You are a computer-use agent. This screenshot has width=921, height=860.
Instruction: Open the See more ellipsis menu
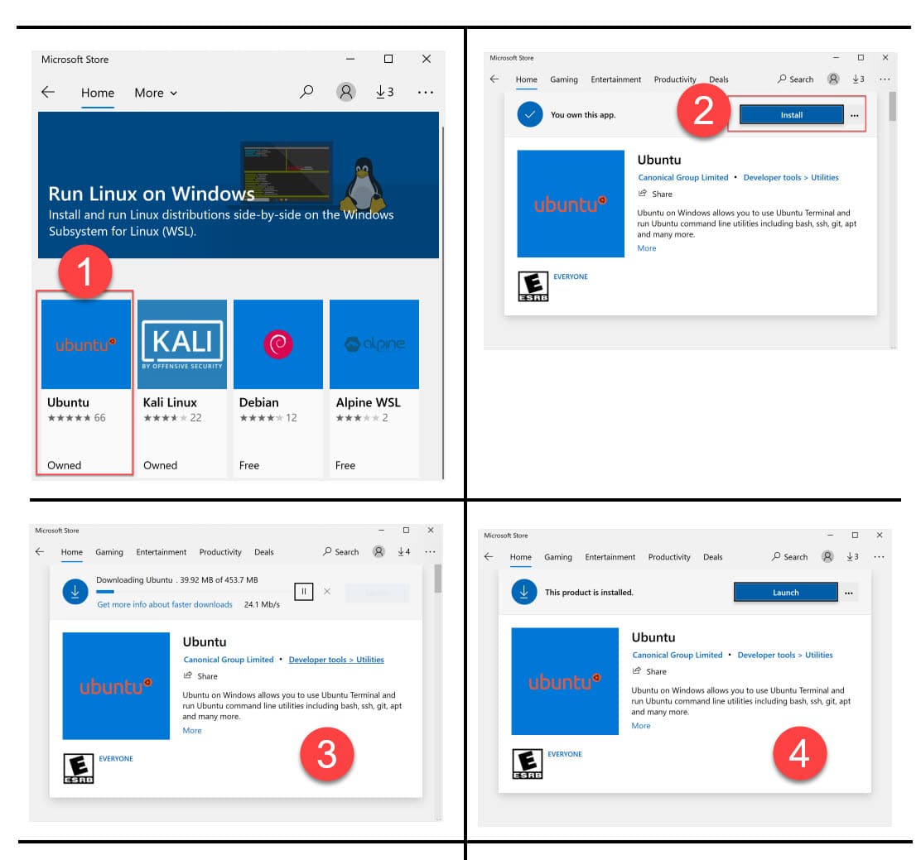click(x=426, y=92)
